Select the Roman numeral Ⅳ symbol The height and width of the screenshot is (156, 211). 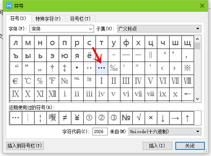coord(138,81)
